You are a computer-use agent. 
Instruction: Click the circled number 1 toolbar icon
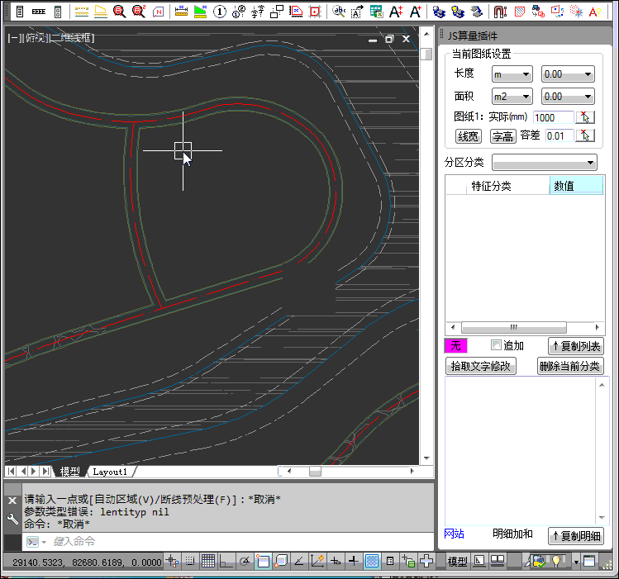(219, 12)
